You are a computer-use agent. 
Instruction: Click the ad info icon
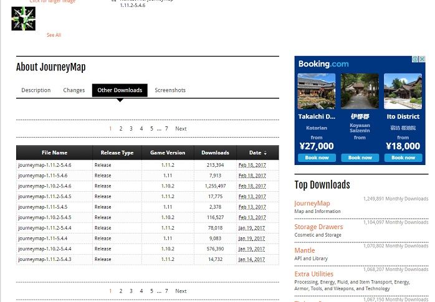[415, 59]
